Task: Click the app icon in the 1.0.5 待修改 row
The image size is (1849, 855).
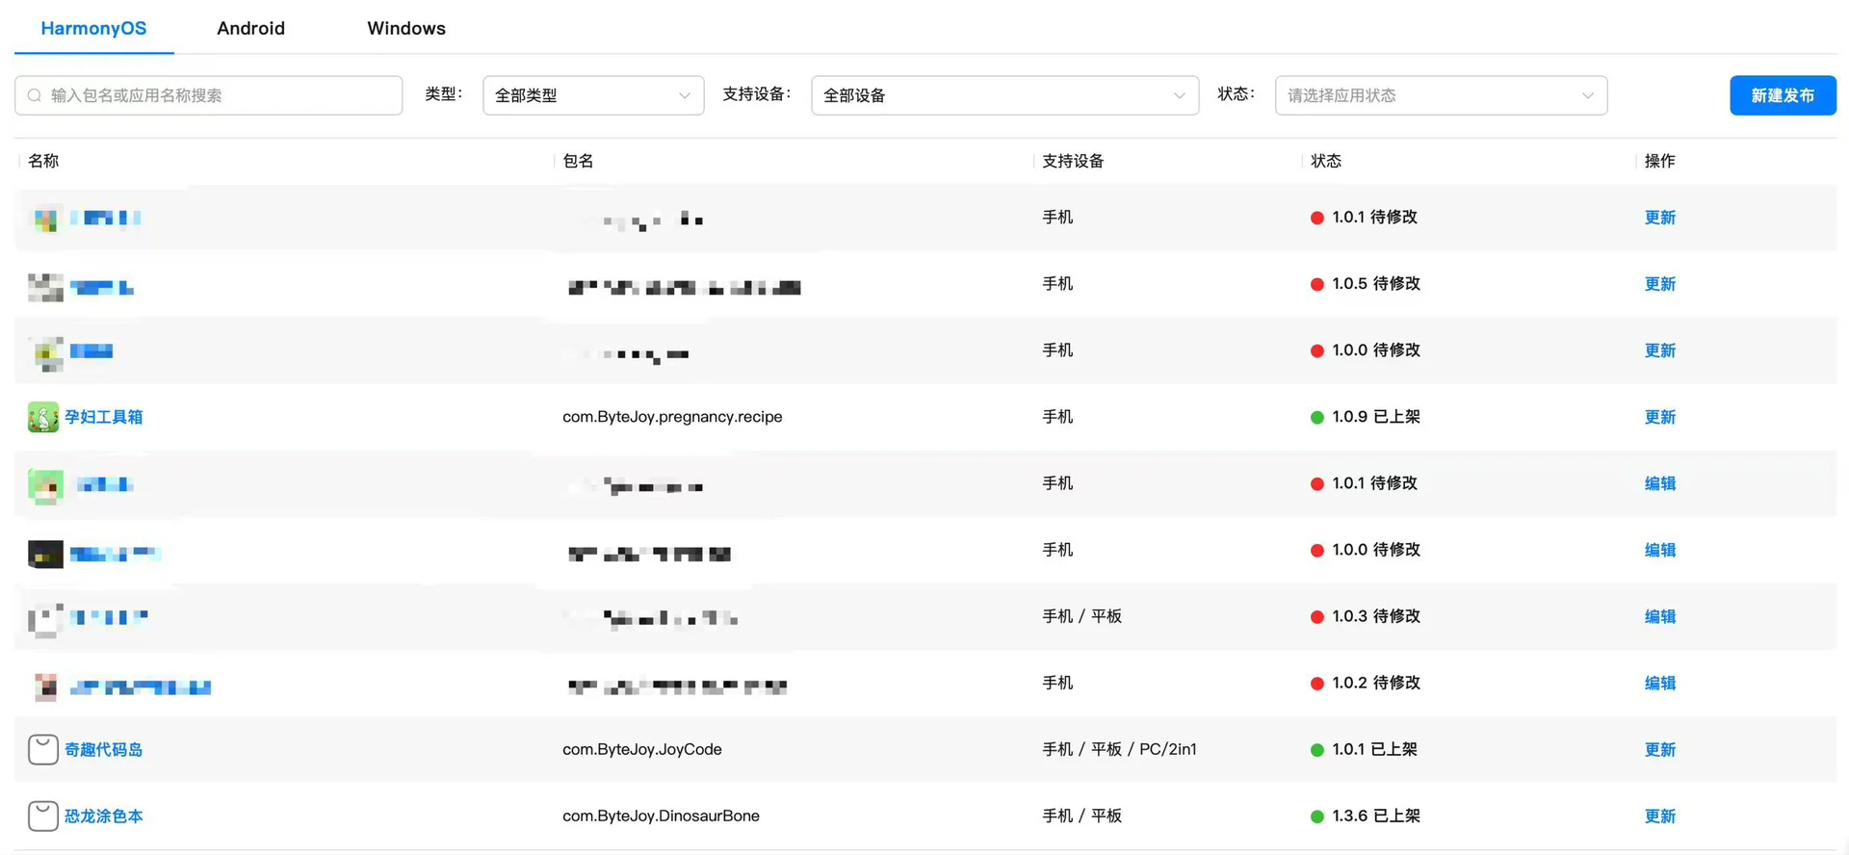Action: tap(45, 287)
